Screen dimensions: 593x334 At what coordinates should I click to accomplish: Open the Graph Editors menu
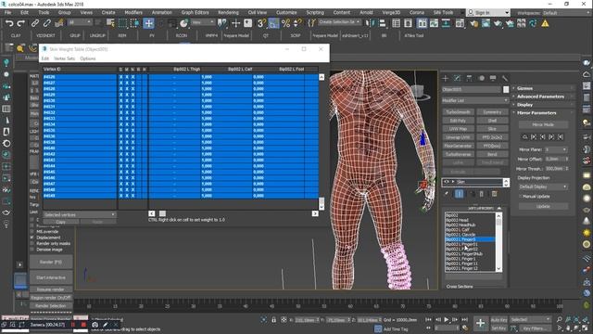pos(195,12)
